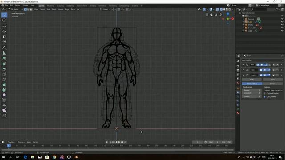Expand the Mirror modifier panel
The width and height of the screenshot is (285, 160).
pyautogui.click(x=243, y=65)
